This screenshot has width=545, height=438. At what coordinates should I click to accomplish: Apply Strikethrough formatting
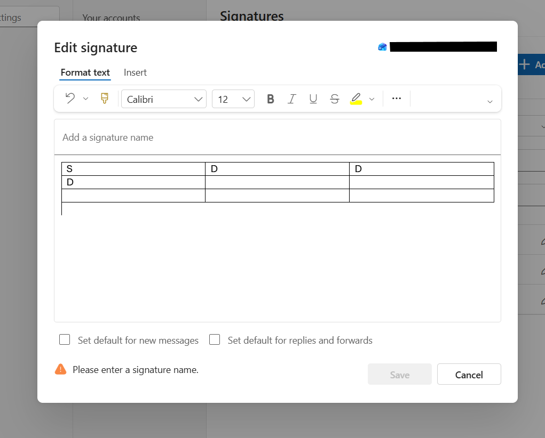[x=334, y=99]
